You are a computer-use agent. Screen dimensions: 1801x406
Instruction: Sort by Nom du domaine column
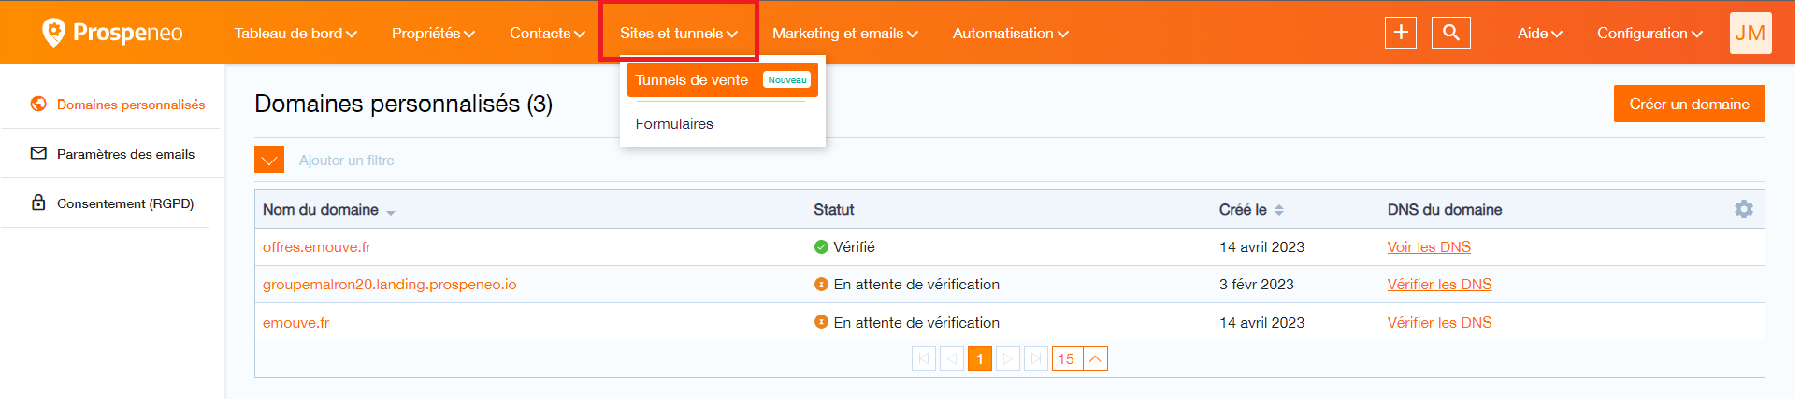328,210
